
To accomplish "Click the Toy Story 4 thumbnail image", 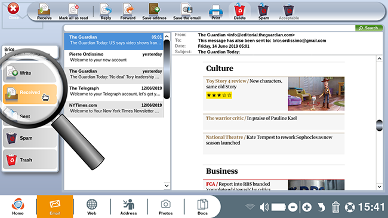I will tap(316, 94).
